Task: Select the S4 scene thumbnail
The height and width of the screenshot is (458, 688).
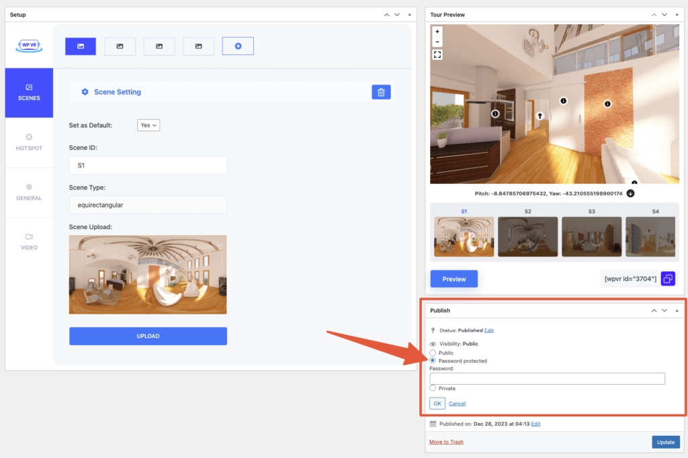Action: pyautogui.click(x=650, y=236)
